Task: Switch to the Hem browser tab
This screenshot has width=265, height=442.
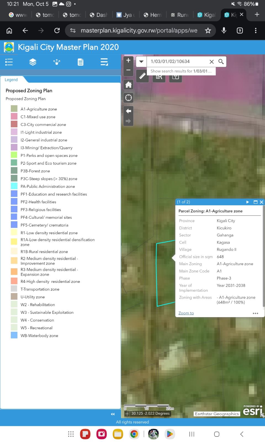Action: [153, 15]
